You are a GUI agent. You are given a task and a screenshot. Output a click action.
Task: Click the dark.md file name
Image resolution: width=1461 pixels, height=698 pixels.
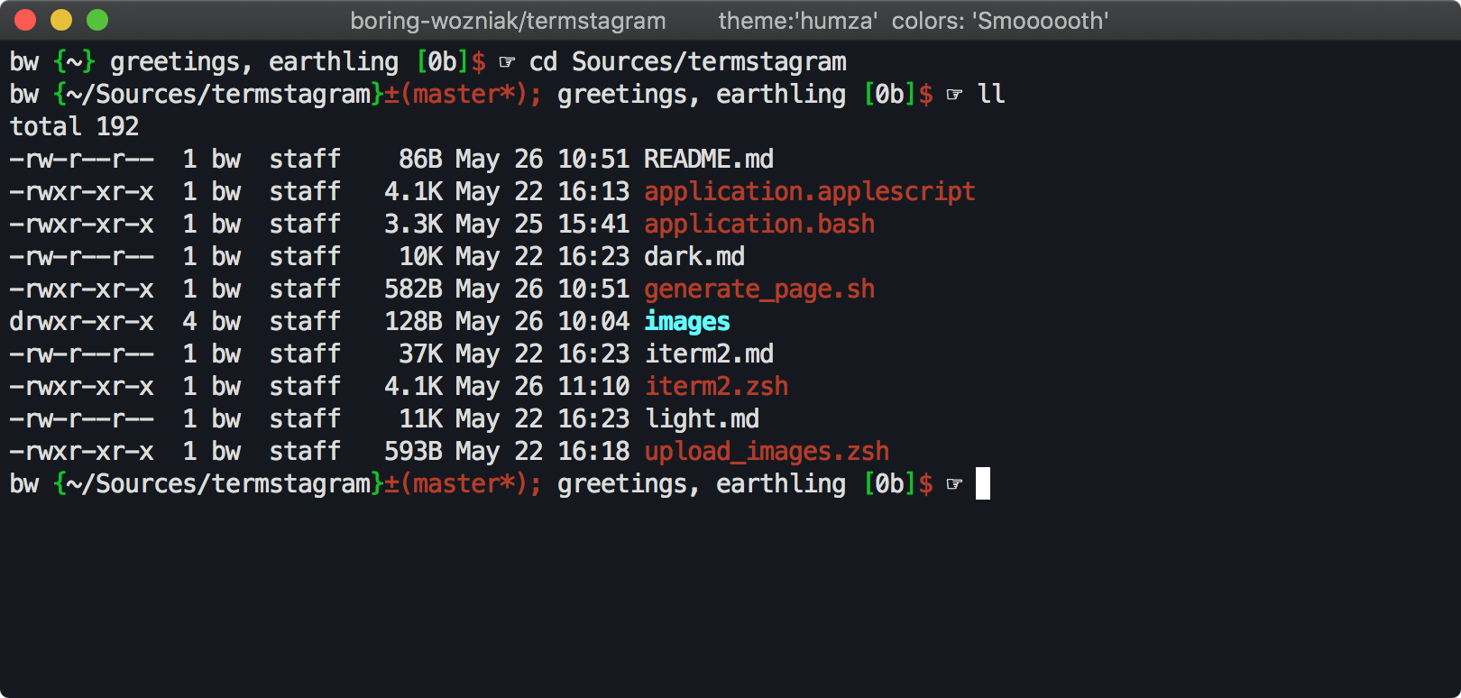694,257
